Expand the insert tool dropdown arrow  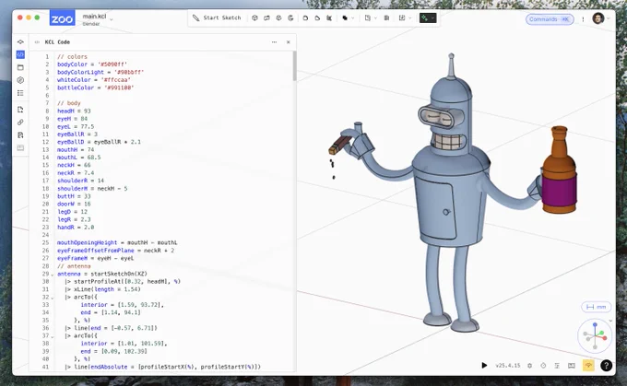[410, 18]
